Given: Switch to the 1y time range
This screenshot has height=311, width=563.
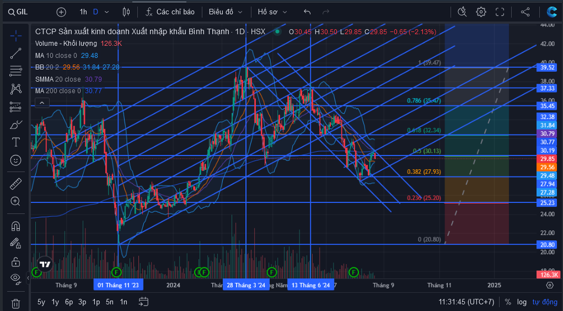Looking at the screenshot, I should click(55, 302).
